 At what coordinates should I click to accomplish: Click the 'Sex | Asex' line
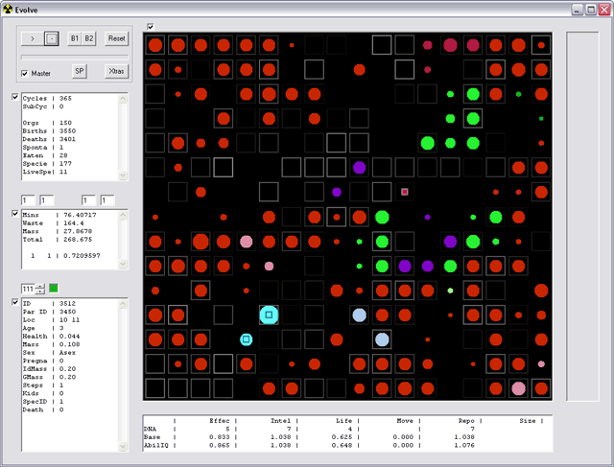coord(49,353)
